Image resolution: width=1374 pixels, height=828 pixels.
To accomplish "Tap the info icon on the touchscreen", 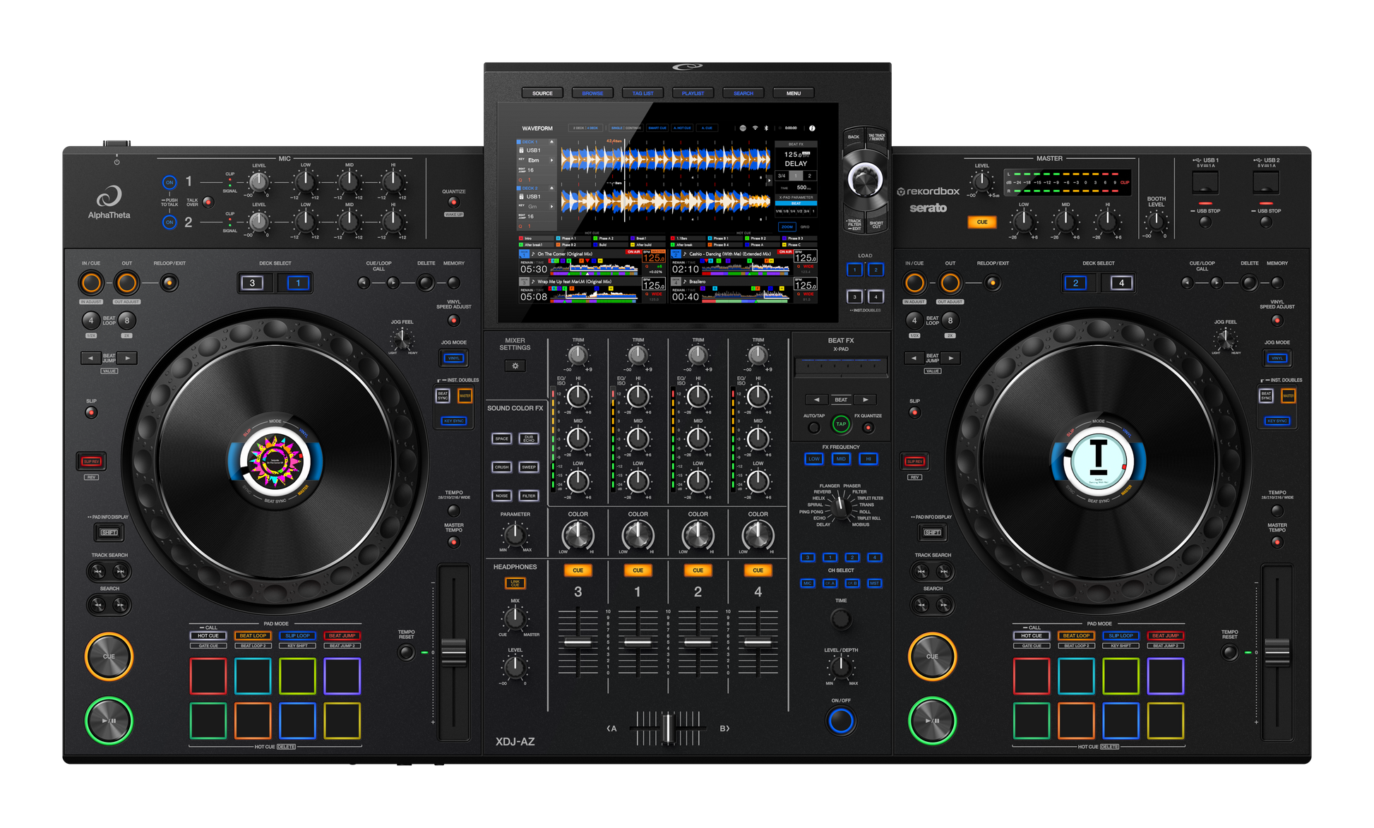I will point(812,128).
